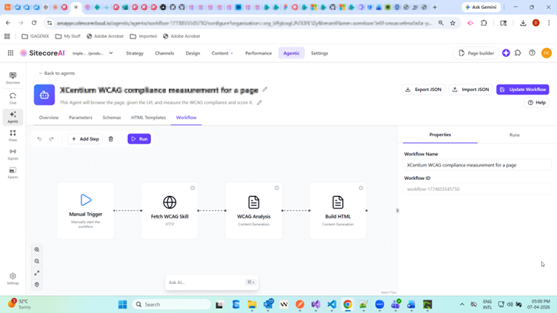
Task: Click the undo arrow in workflow toolbar
Action: pyautogui.click(x=39, y=139)
